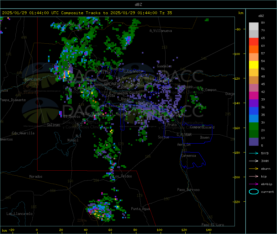The height and width of the screenshot is (234, 277).
Task: Click the Paso_Barroso map label
Action: 188,190
